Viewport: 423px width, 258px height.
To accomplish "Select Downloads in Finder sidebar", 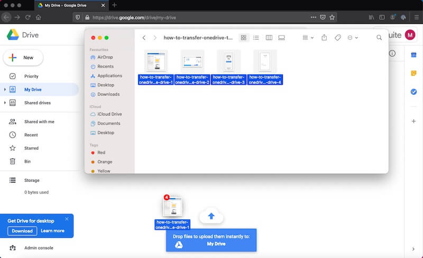I will pyautogui.click(x=108, y=94).
